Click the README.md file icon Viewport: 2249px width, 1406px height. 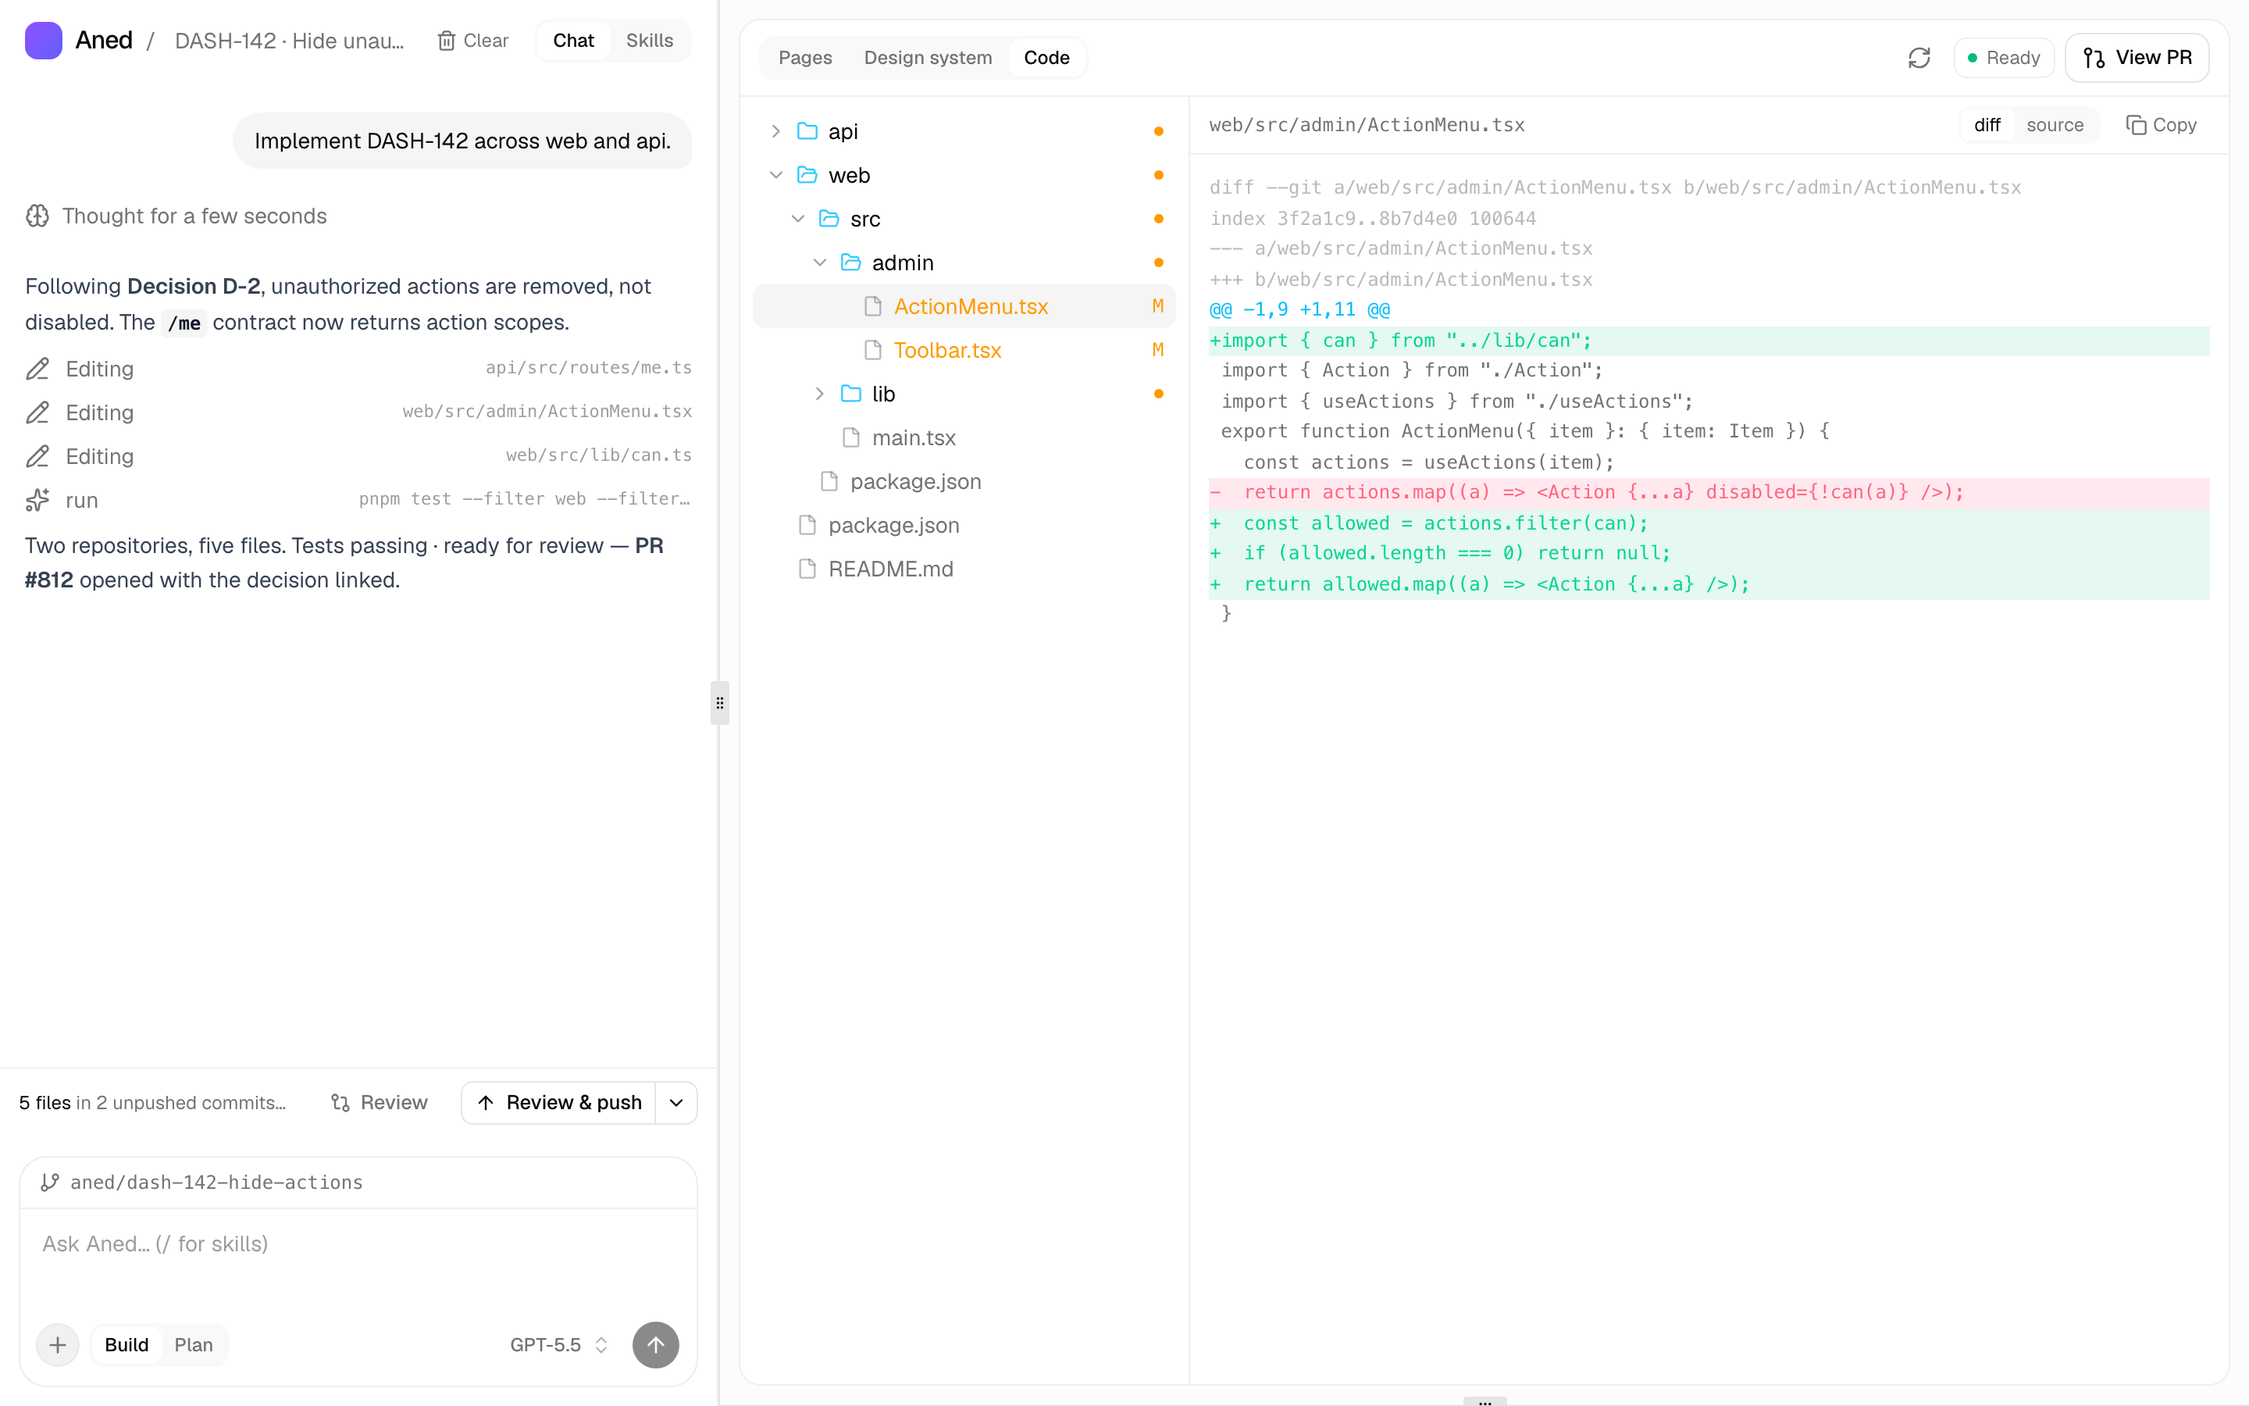807,568
